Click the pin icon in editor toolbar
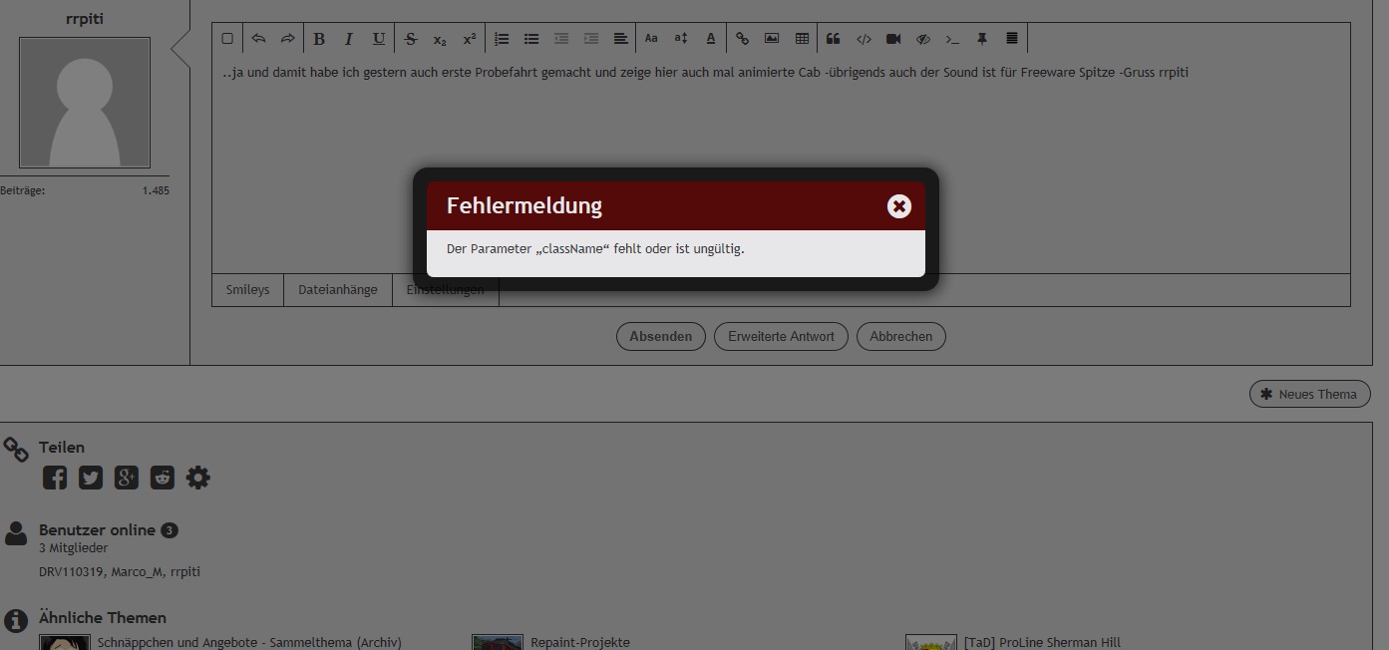Screen dimensions: 1389x650 point(982,39)
